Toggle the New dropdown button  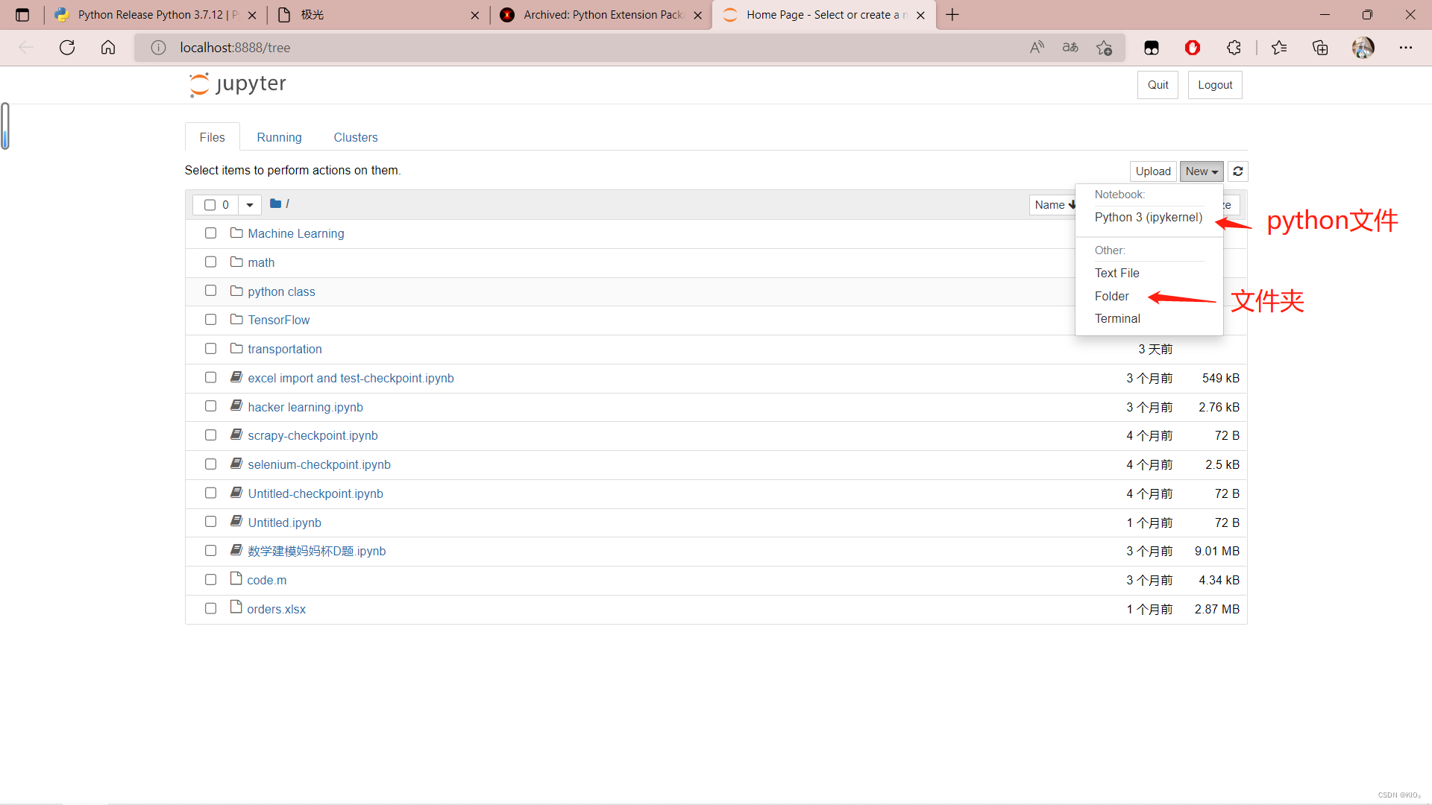point(1201,171)
